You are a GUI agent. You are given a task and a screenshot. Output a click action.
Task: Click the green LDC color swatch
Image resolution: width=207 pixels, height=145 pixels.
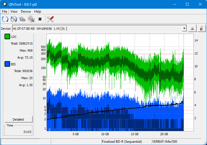(x=7, y=36)
